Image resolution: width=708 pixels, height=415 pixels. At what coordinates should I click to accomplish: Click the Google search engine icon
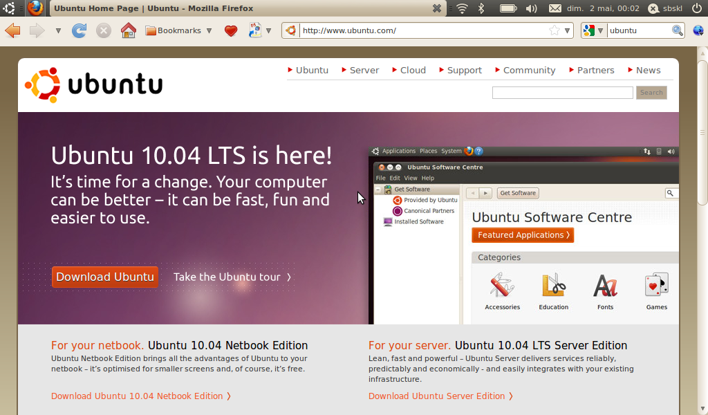point(589,30)
